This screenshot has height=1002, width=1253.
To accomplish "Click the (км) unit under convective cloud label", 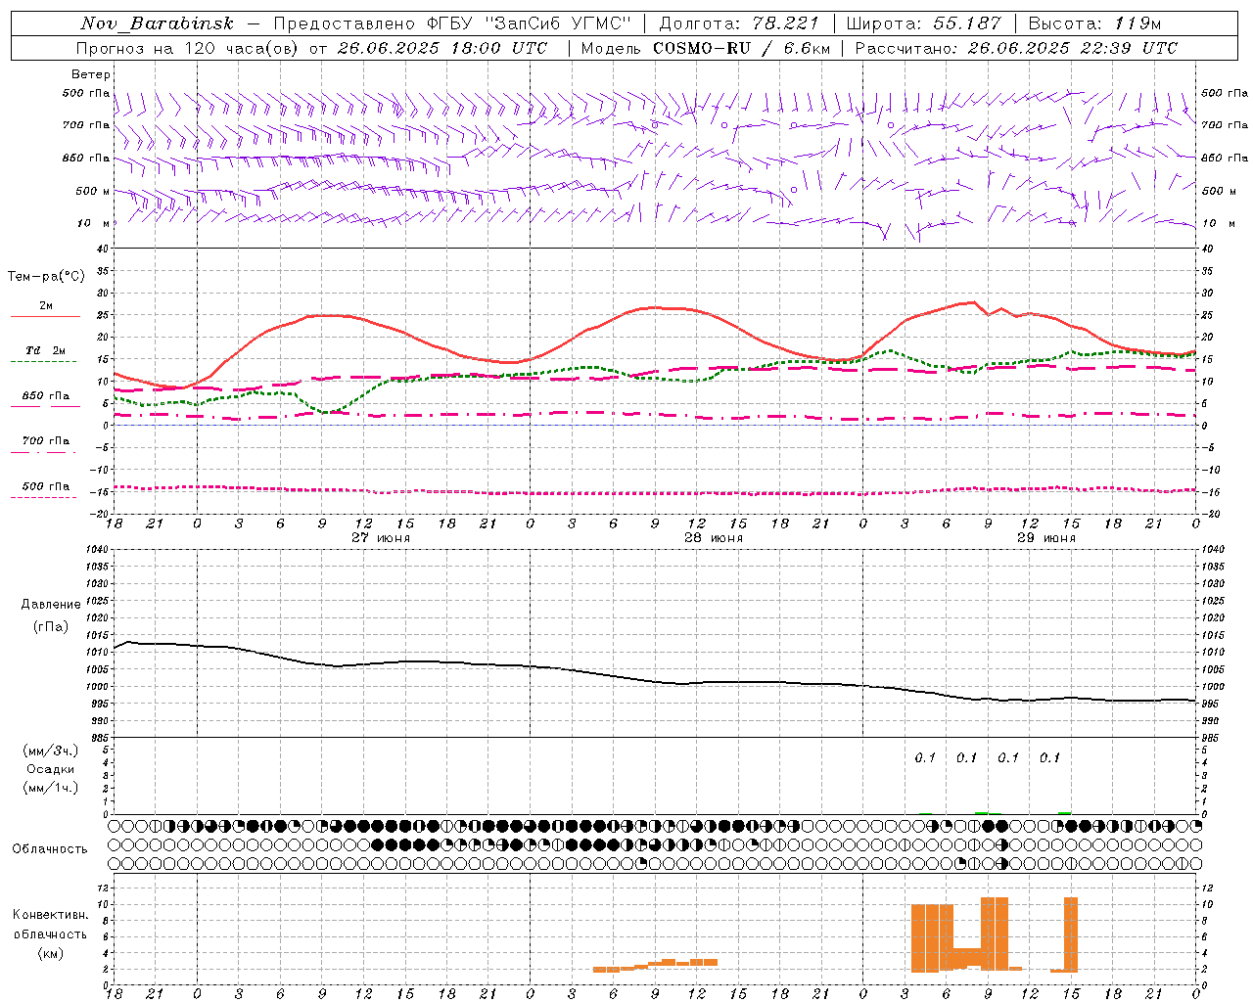I will click(x=51, y=953).
